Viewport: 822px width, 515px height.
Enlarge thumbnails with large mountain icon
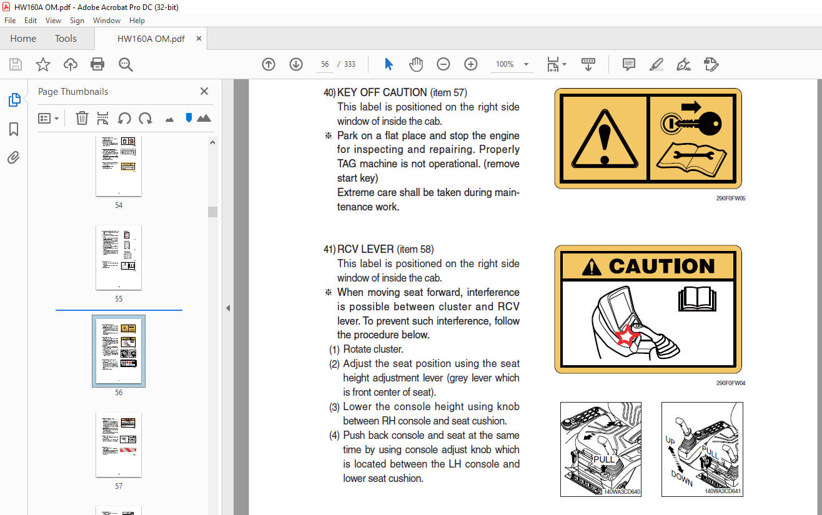(x=204, y=118)
